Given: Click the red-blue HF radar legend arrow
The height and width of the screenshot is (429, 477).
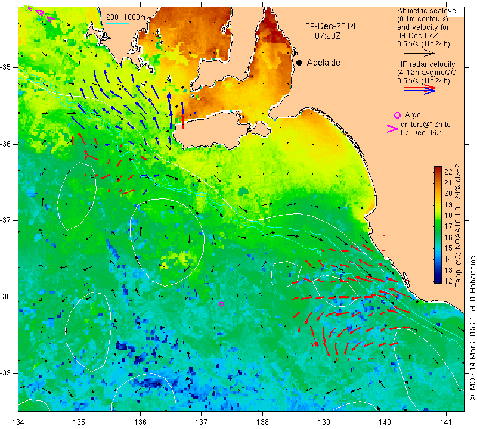Looking at the screenshot, I should click(x=420, y=89).
